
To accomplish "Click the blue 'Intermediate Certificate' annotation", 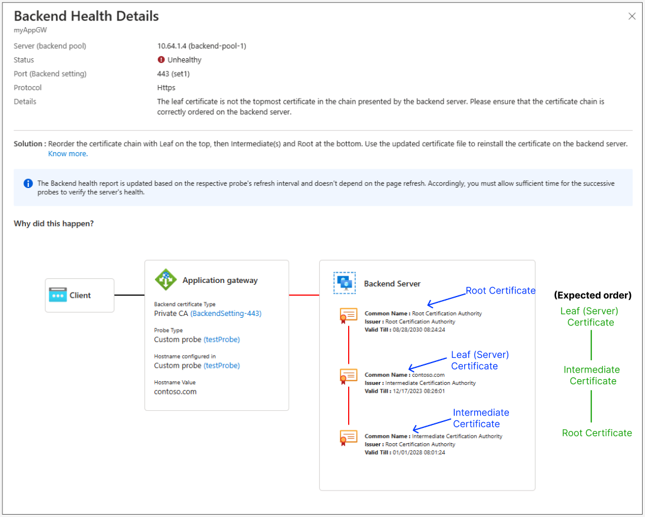I will click(481, 418).
